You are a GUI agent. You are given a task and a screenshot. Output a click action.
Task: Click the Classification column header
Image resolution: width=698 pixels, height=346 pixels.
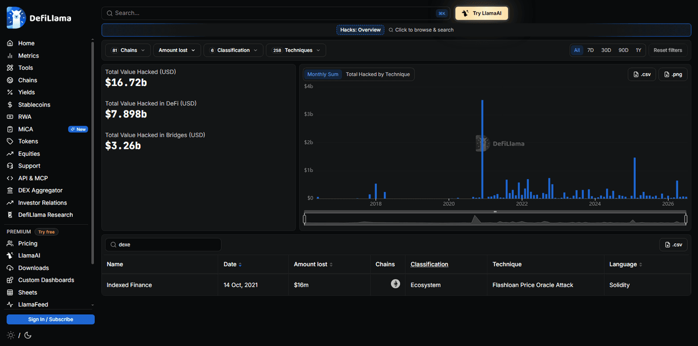tap(429, 265)
